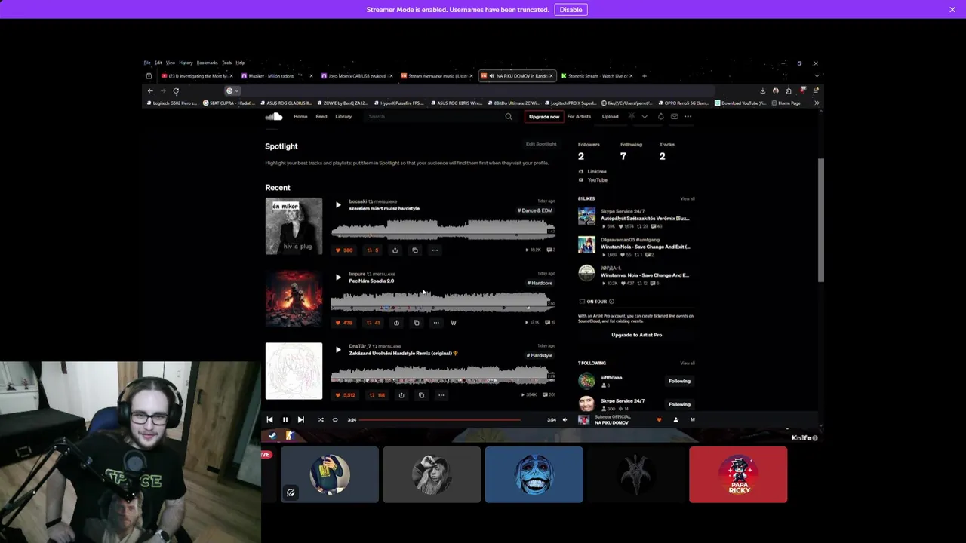Open More menu on 'szerelem miert mulsz' track
The width and height of the screenshot is (966, 543).
[x=435, y=250]
